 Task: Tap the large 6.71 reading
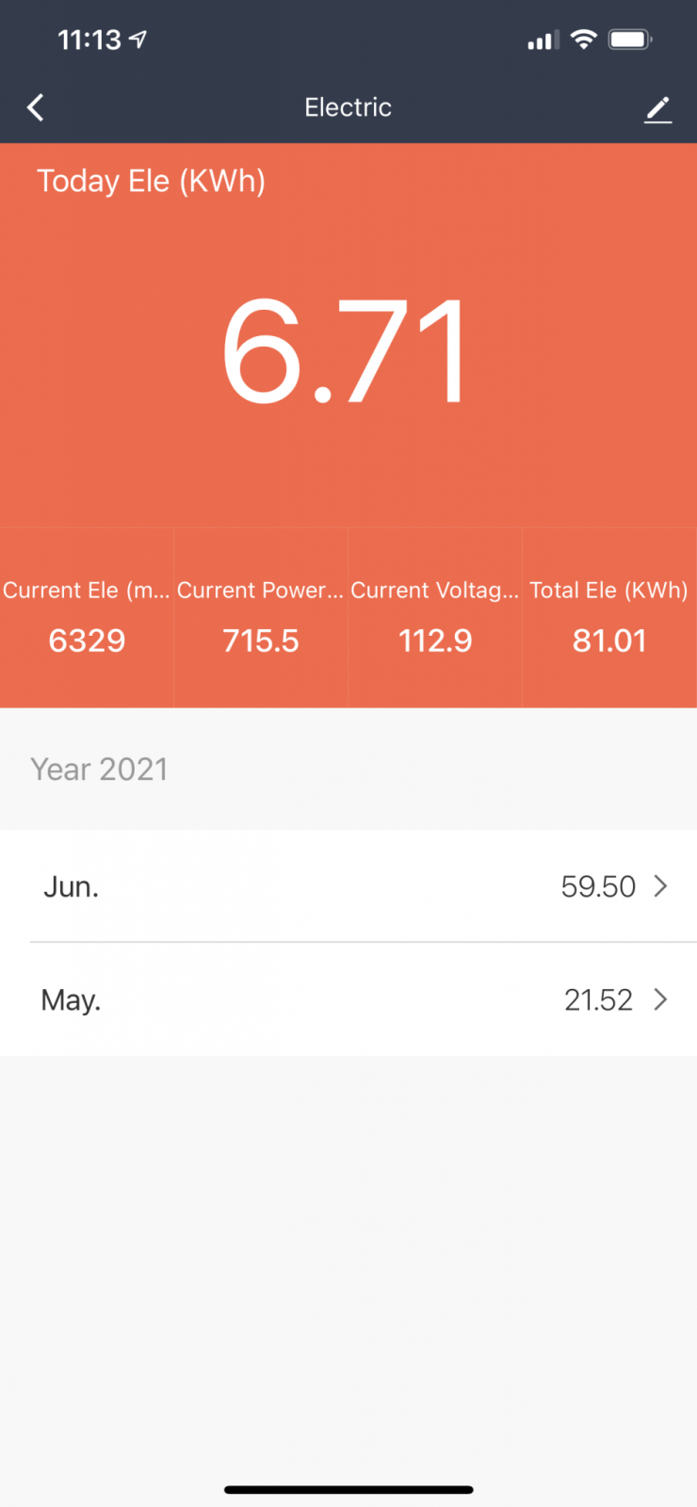tap(345, 352)
